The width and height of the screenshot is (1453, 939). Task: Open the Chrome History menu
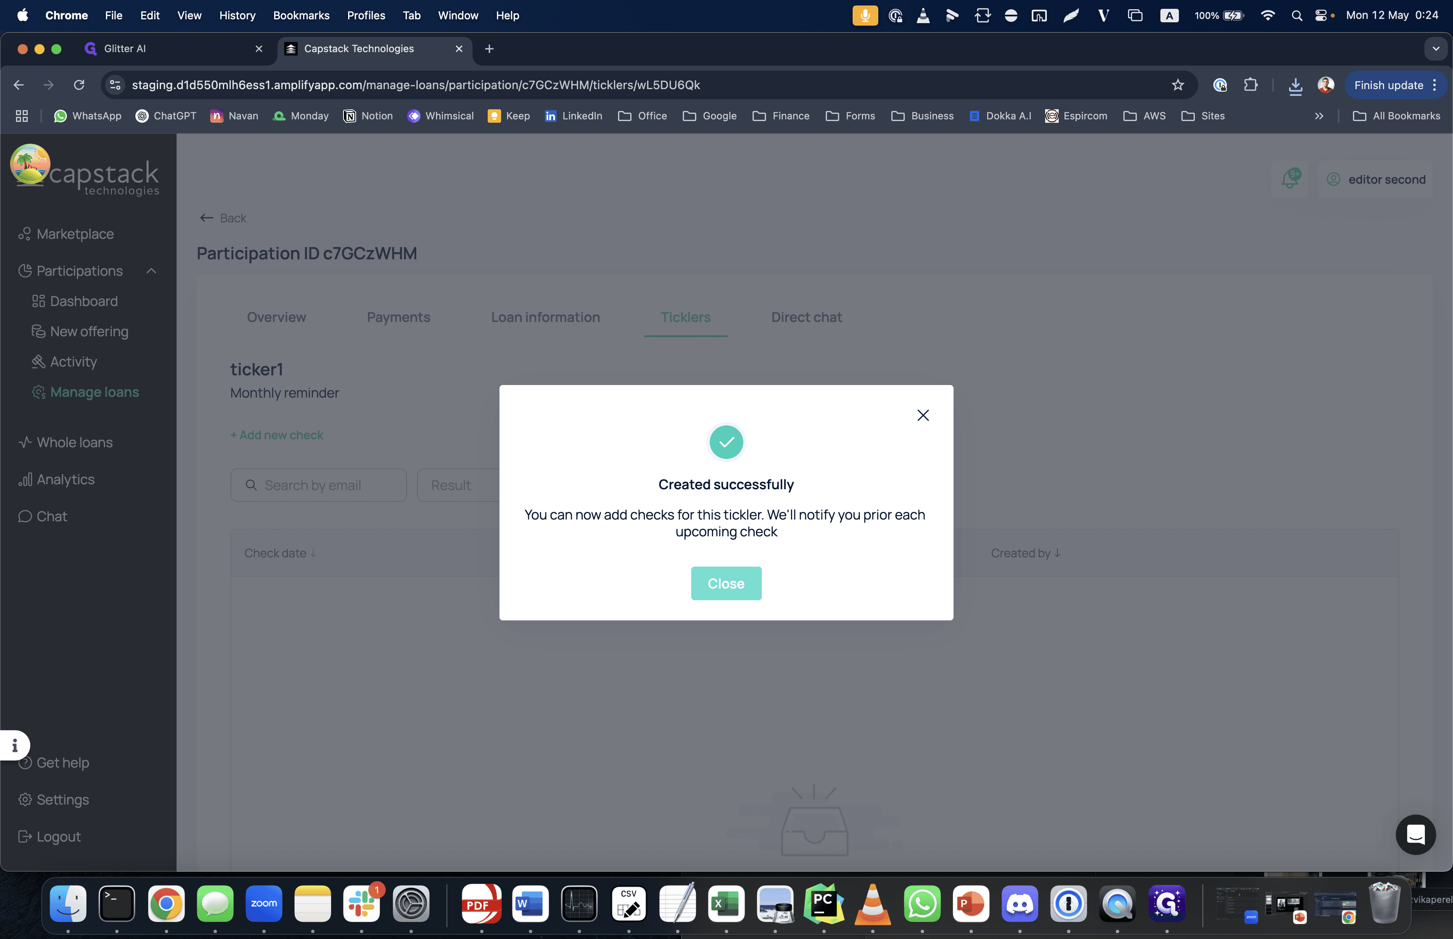(x=237, y=15)
